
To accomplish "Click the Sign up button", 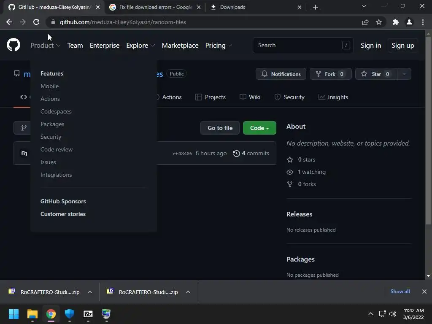I will click(403, 46).
